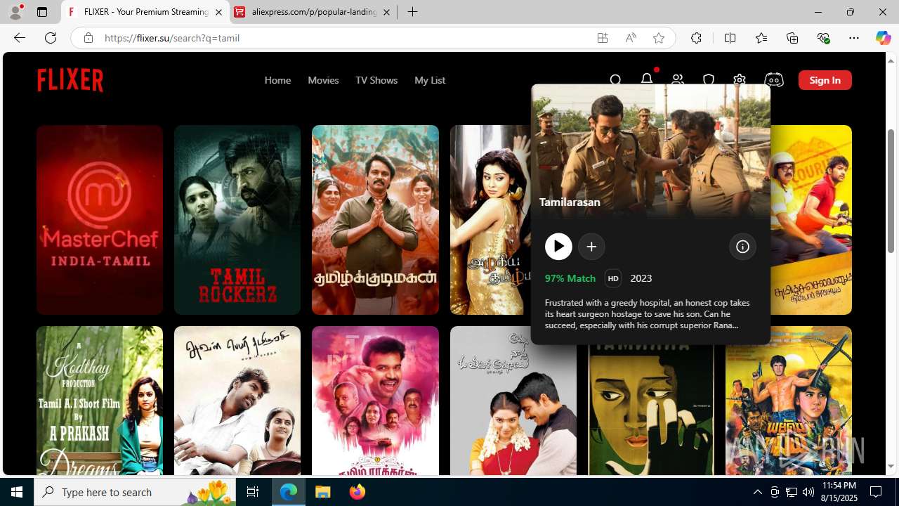Image resolution: width=899 pixels, height=506 pixels.
Task: Open MasterChef India-Tamil poster
Action: point(100,220)
